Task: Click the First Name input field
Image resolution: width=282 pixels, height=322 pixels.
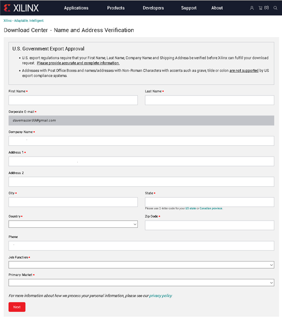Action: tap(73, 100)
